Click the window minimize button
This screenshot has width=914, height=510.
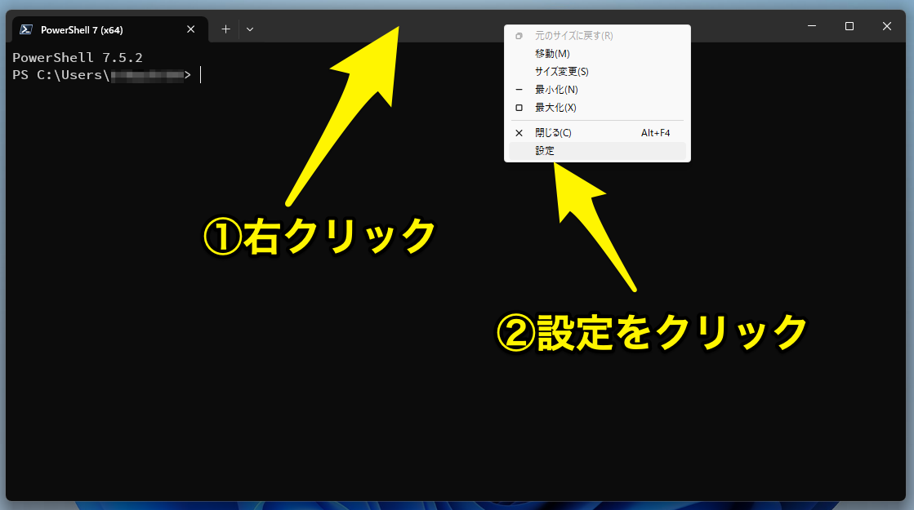click(811, 26)
